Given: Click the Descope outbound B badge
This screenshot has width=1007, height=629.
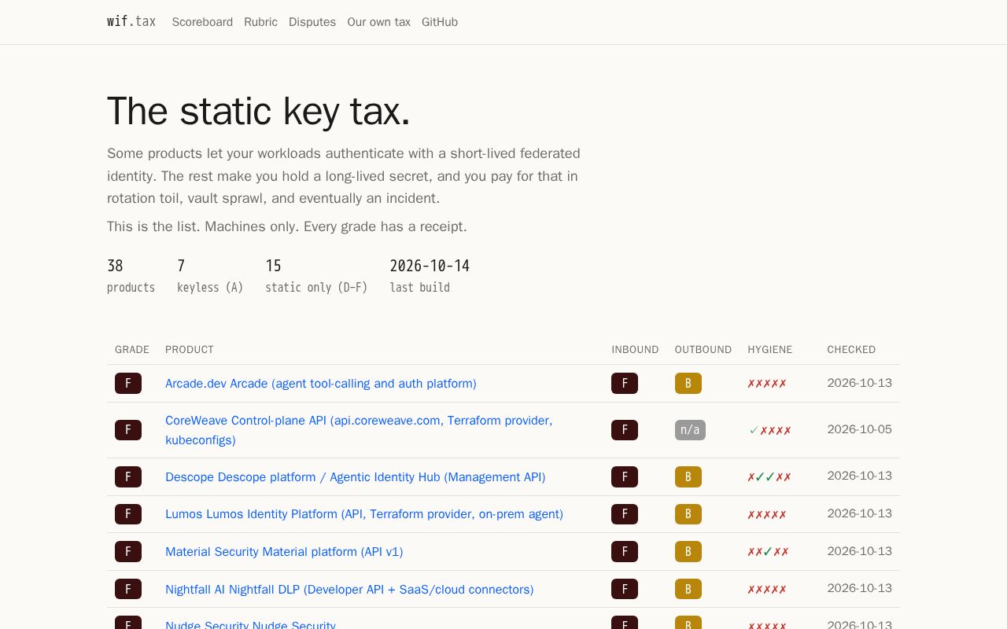Looking at the screenshot, I should pos(688,477).
